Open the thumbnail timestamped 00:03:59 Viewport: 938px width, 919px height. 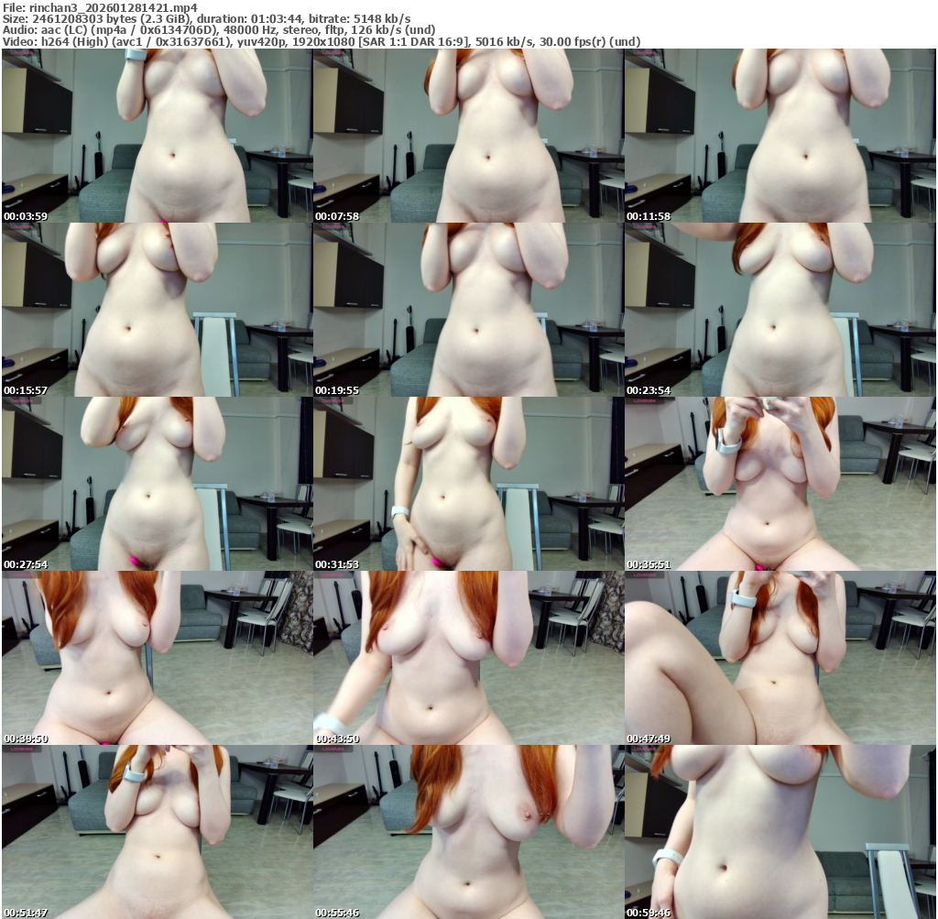point(157,136)
